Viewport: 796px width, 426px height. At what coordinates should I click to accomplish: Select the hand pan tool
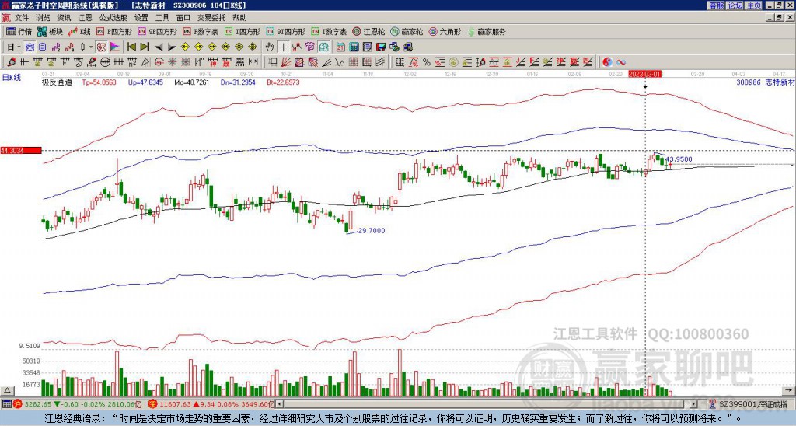pos(270,47)
